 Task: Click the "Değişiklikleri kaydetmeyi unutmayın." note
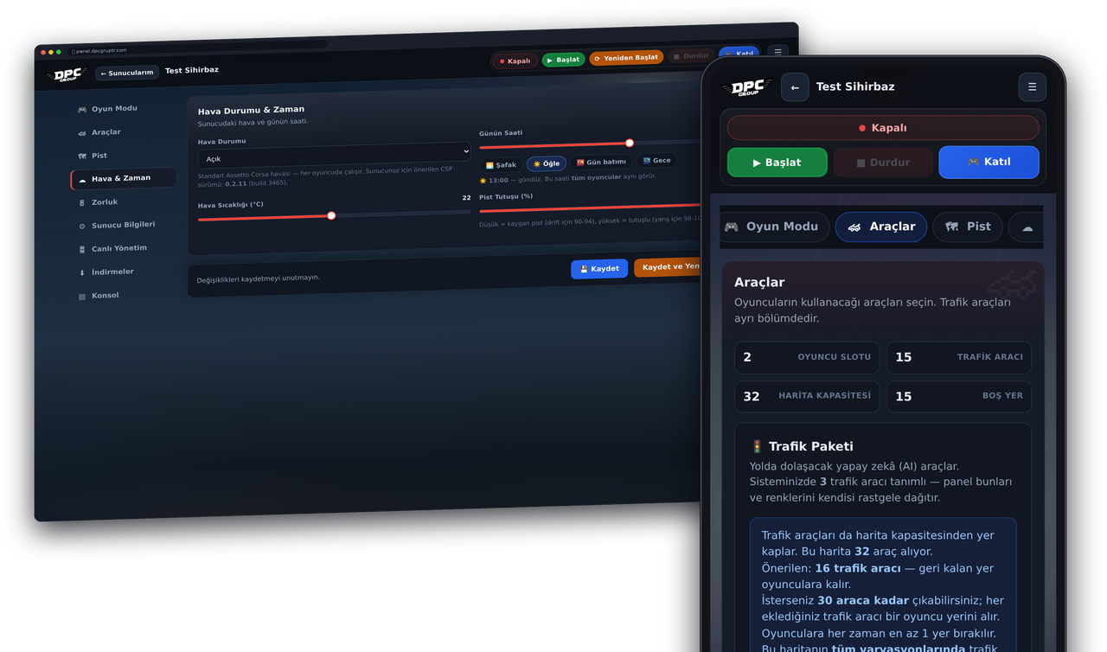[259, 278]
